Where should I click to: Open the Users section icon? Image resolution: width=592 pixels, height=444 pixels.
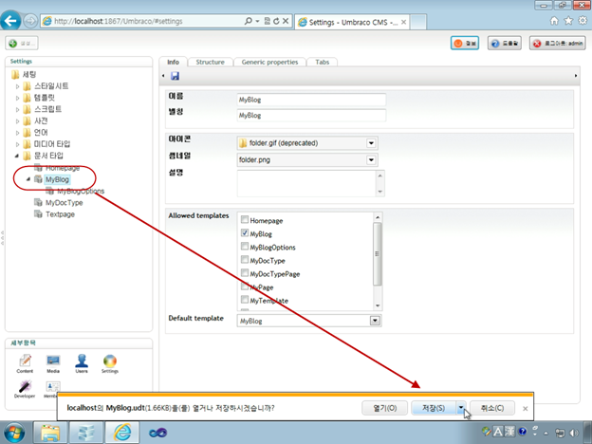(82, 363)
